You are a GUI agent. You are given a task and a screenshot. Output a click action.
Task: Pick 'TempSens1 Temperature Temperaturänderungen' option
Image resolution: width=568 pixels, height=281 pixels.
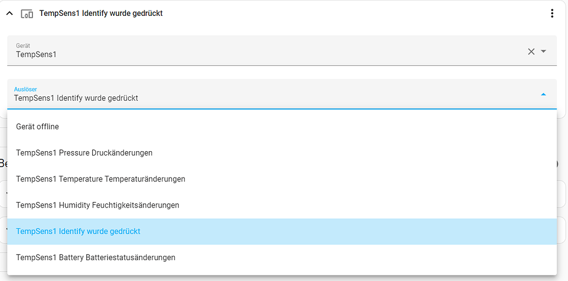100,179
